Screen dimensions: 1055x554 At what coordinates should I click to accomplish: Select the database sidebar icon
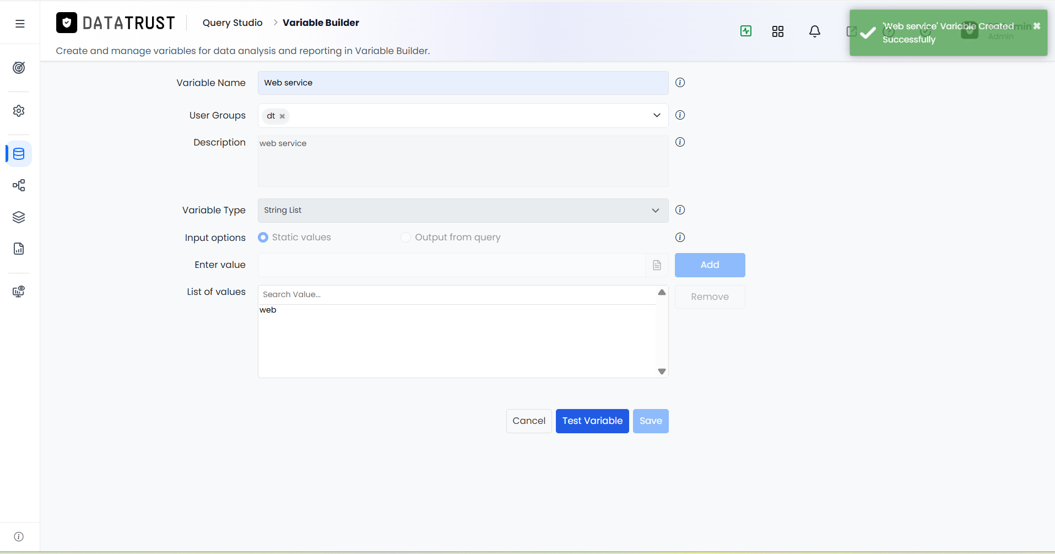(19, 154)
